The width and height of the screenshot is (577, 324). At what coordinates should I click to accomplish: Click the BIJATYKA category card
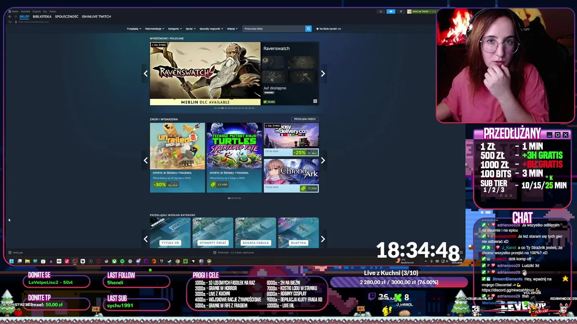(298, 233)
